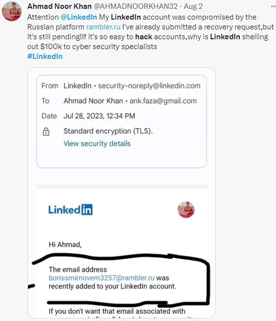Open the #LinkedIn hashtag
276x321 pixels.
[x=45, y=56]
